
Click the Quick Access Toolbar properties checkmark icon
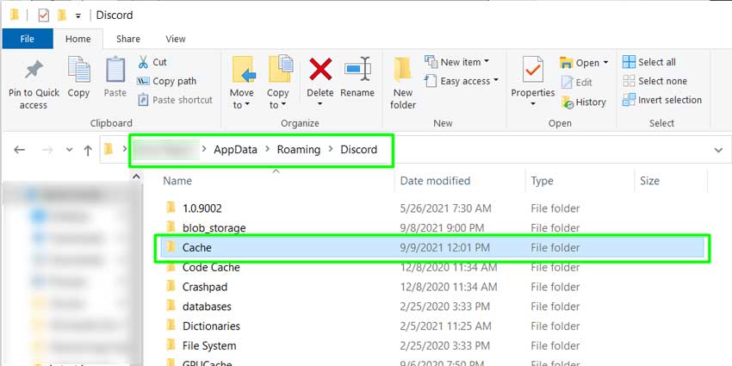tap(43, 16)
